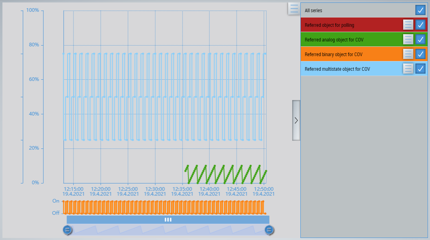
Task: Open options menu for Referred analog object for COV
Action: tap(408, 39)
